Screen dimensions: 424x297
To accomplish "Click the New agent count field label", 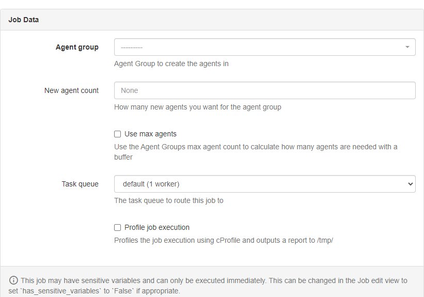I will (71, 90).
